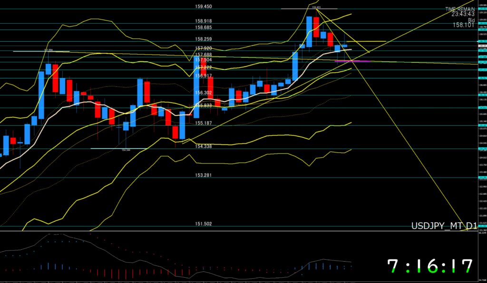Image resolution: width=487 pixels, height=283 pixels.
Task: Select the 158.918 horizontal level label
Action: pos(204,21)
